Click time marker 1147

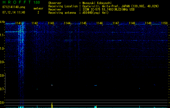(116, 23)
